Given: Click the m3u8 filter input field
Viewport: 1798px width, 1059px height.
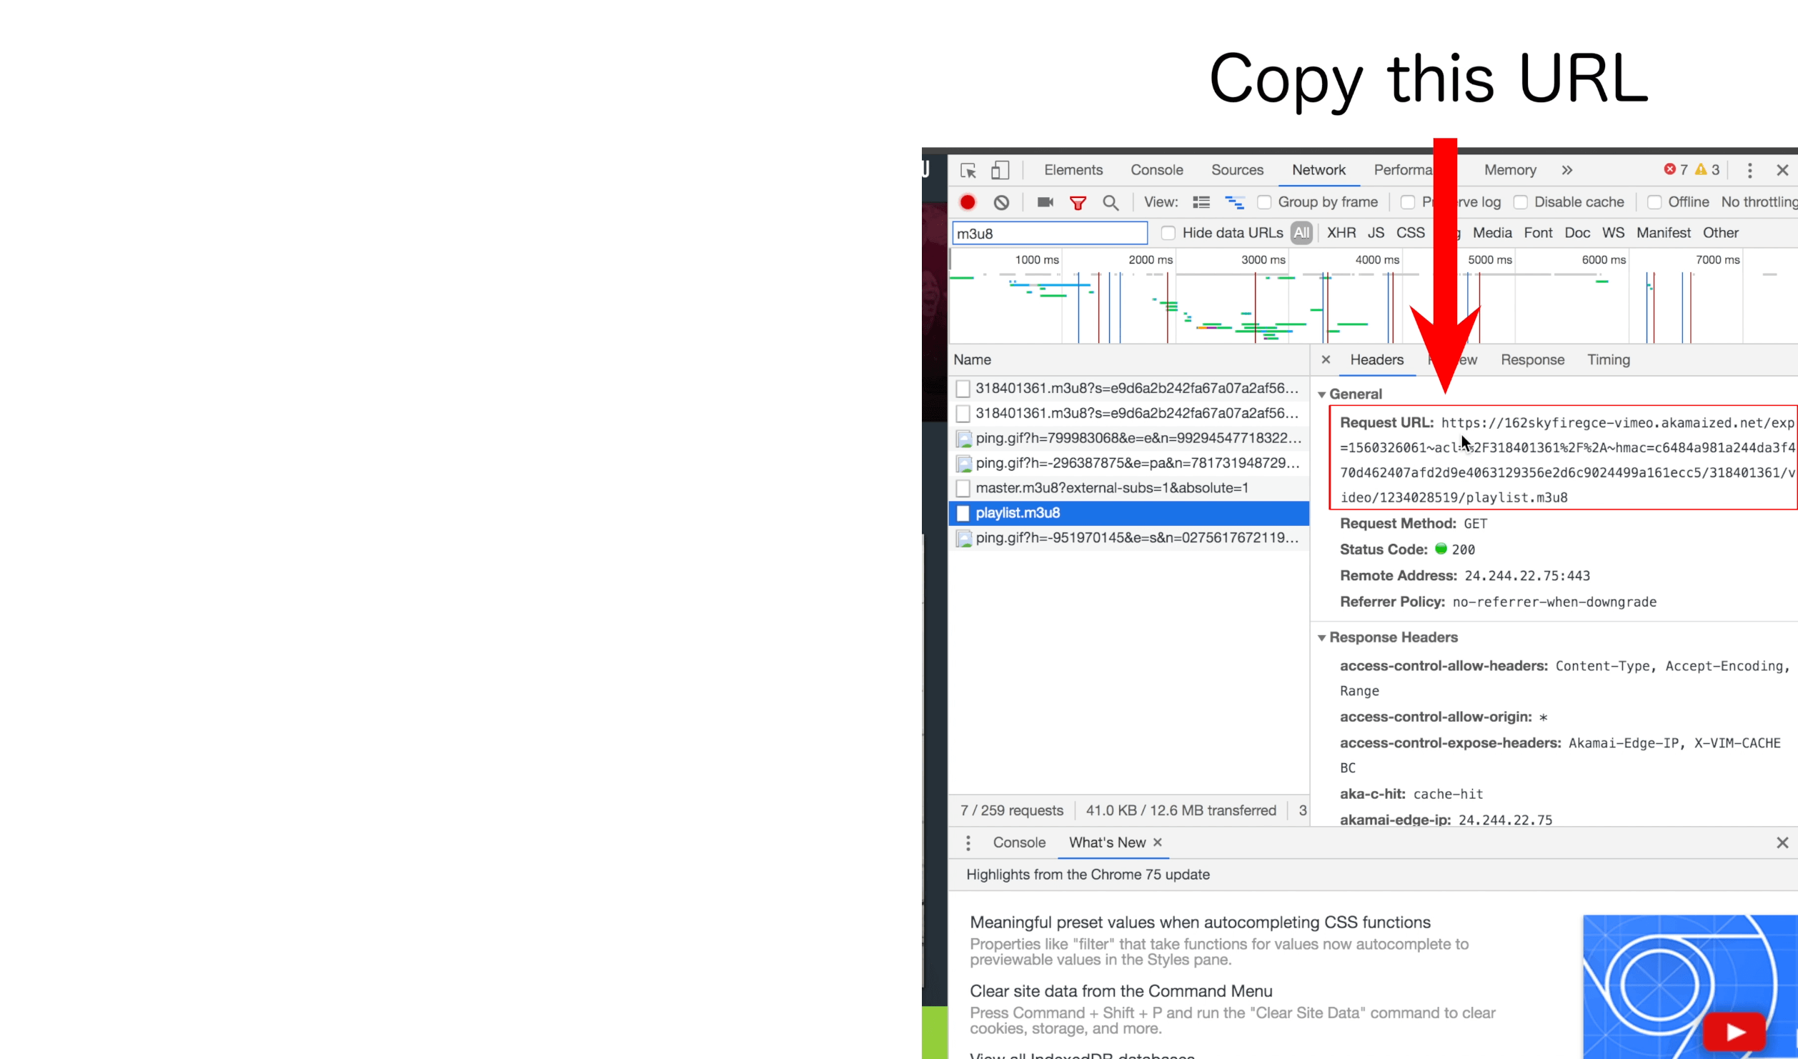Looking at the screenshot, I should click(1049, 233).
